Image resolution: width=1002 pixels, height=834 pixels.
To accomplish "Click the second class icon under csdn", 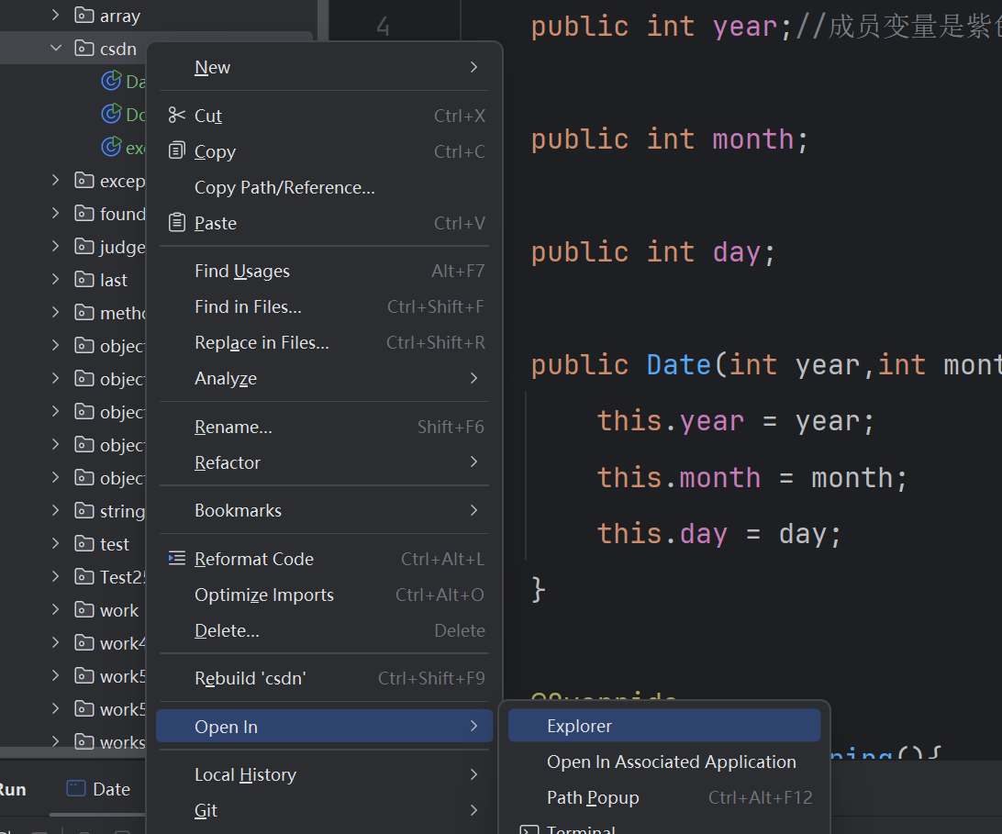I will pyautogui.click(x=111, y=114).
